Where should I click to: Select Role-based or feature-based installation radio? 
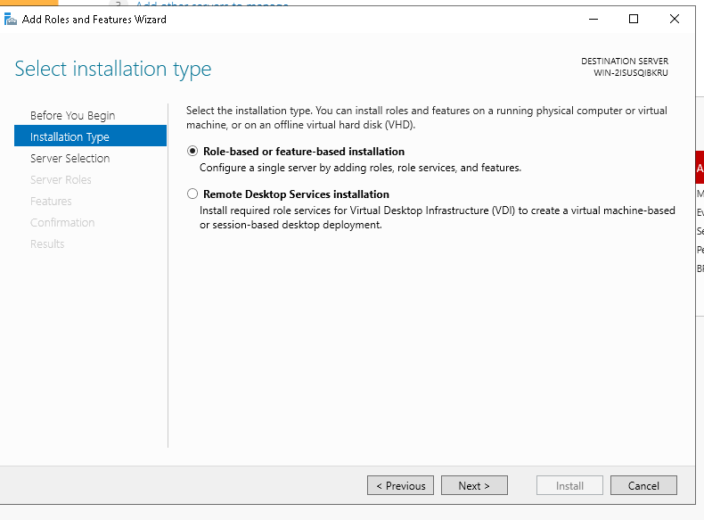tap(192, 152)
